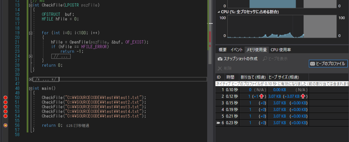349x142 pixels.
Task: Click the X icon next to 削除
Action: (220, 68)
